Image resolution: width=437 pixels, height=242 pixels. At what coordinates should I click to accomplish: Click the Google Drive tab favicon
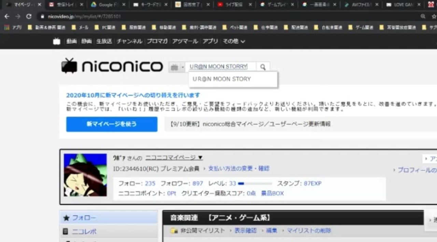[94, 5]
